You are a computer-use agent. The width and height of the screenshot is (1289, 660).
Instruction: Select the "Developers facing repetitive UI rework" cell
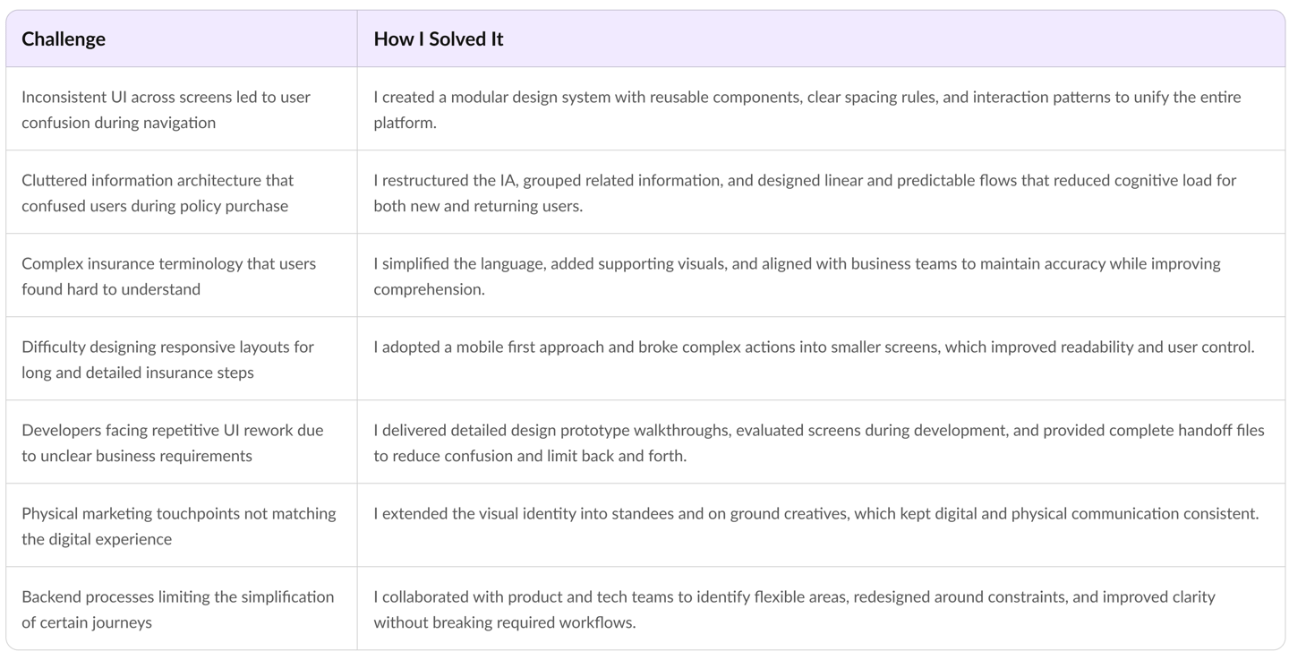(x=172, y=431)
